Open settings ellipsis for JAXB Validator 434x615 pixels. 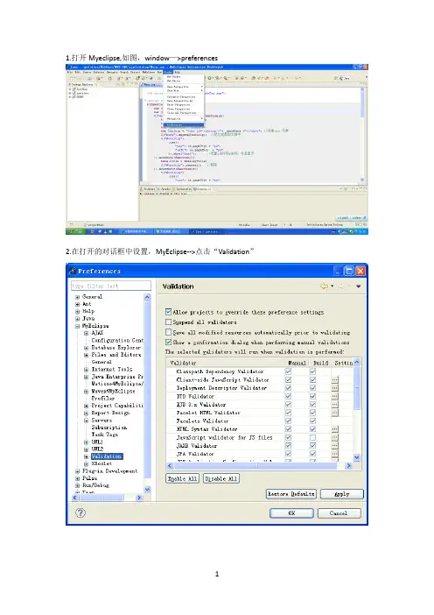click(x=334, y=446)
